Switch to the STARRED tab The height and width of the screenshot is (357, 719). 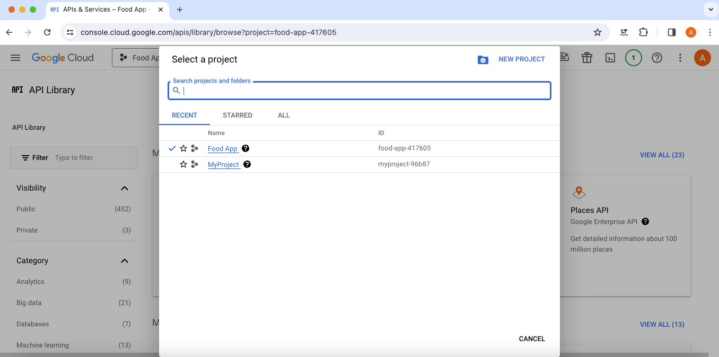click(x=237, y=115)
